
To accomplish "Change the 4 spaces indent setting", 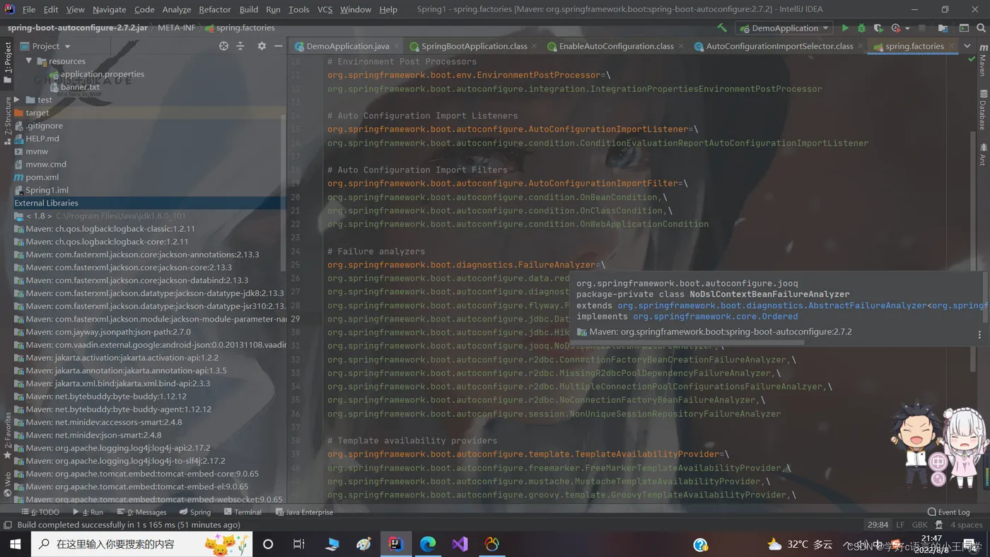I will [x=966, y=525].
